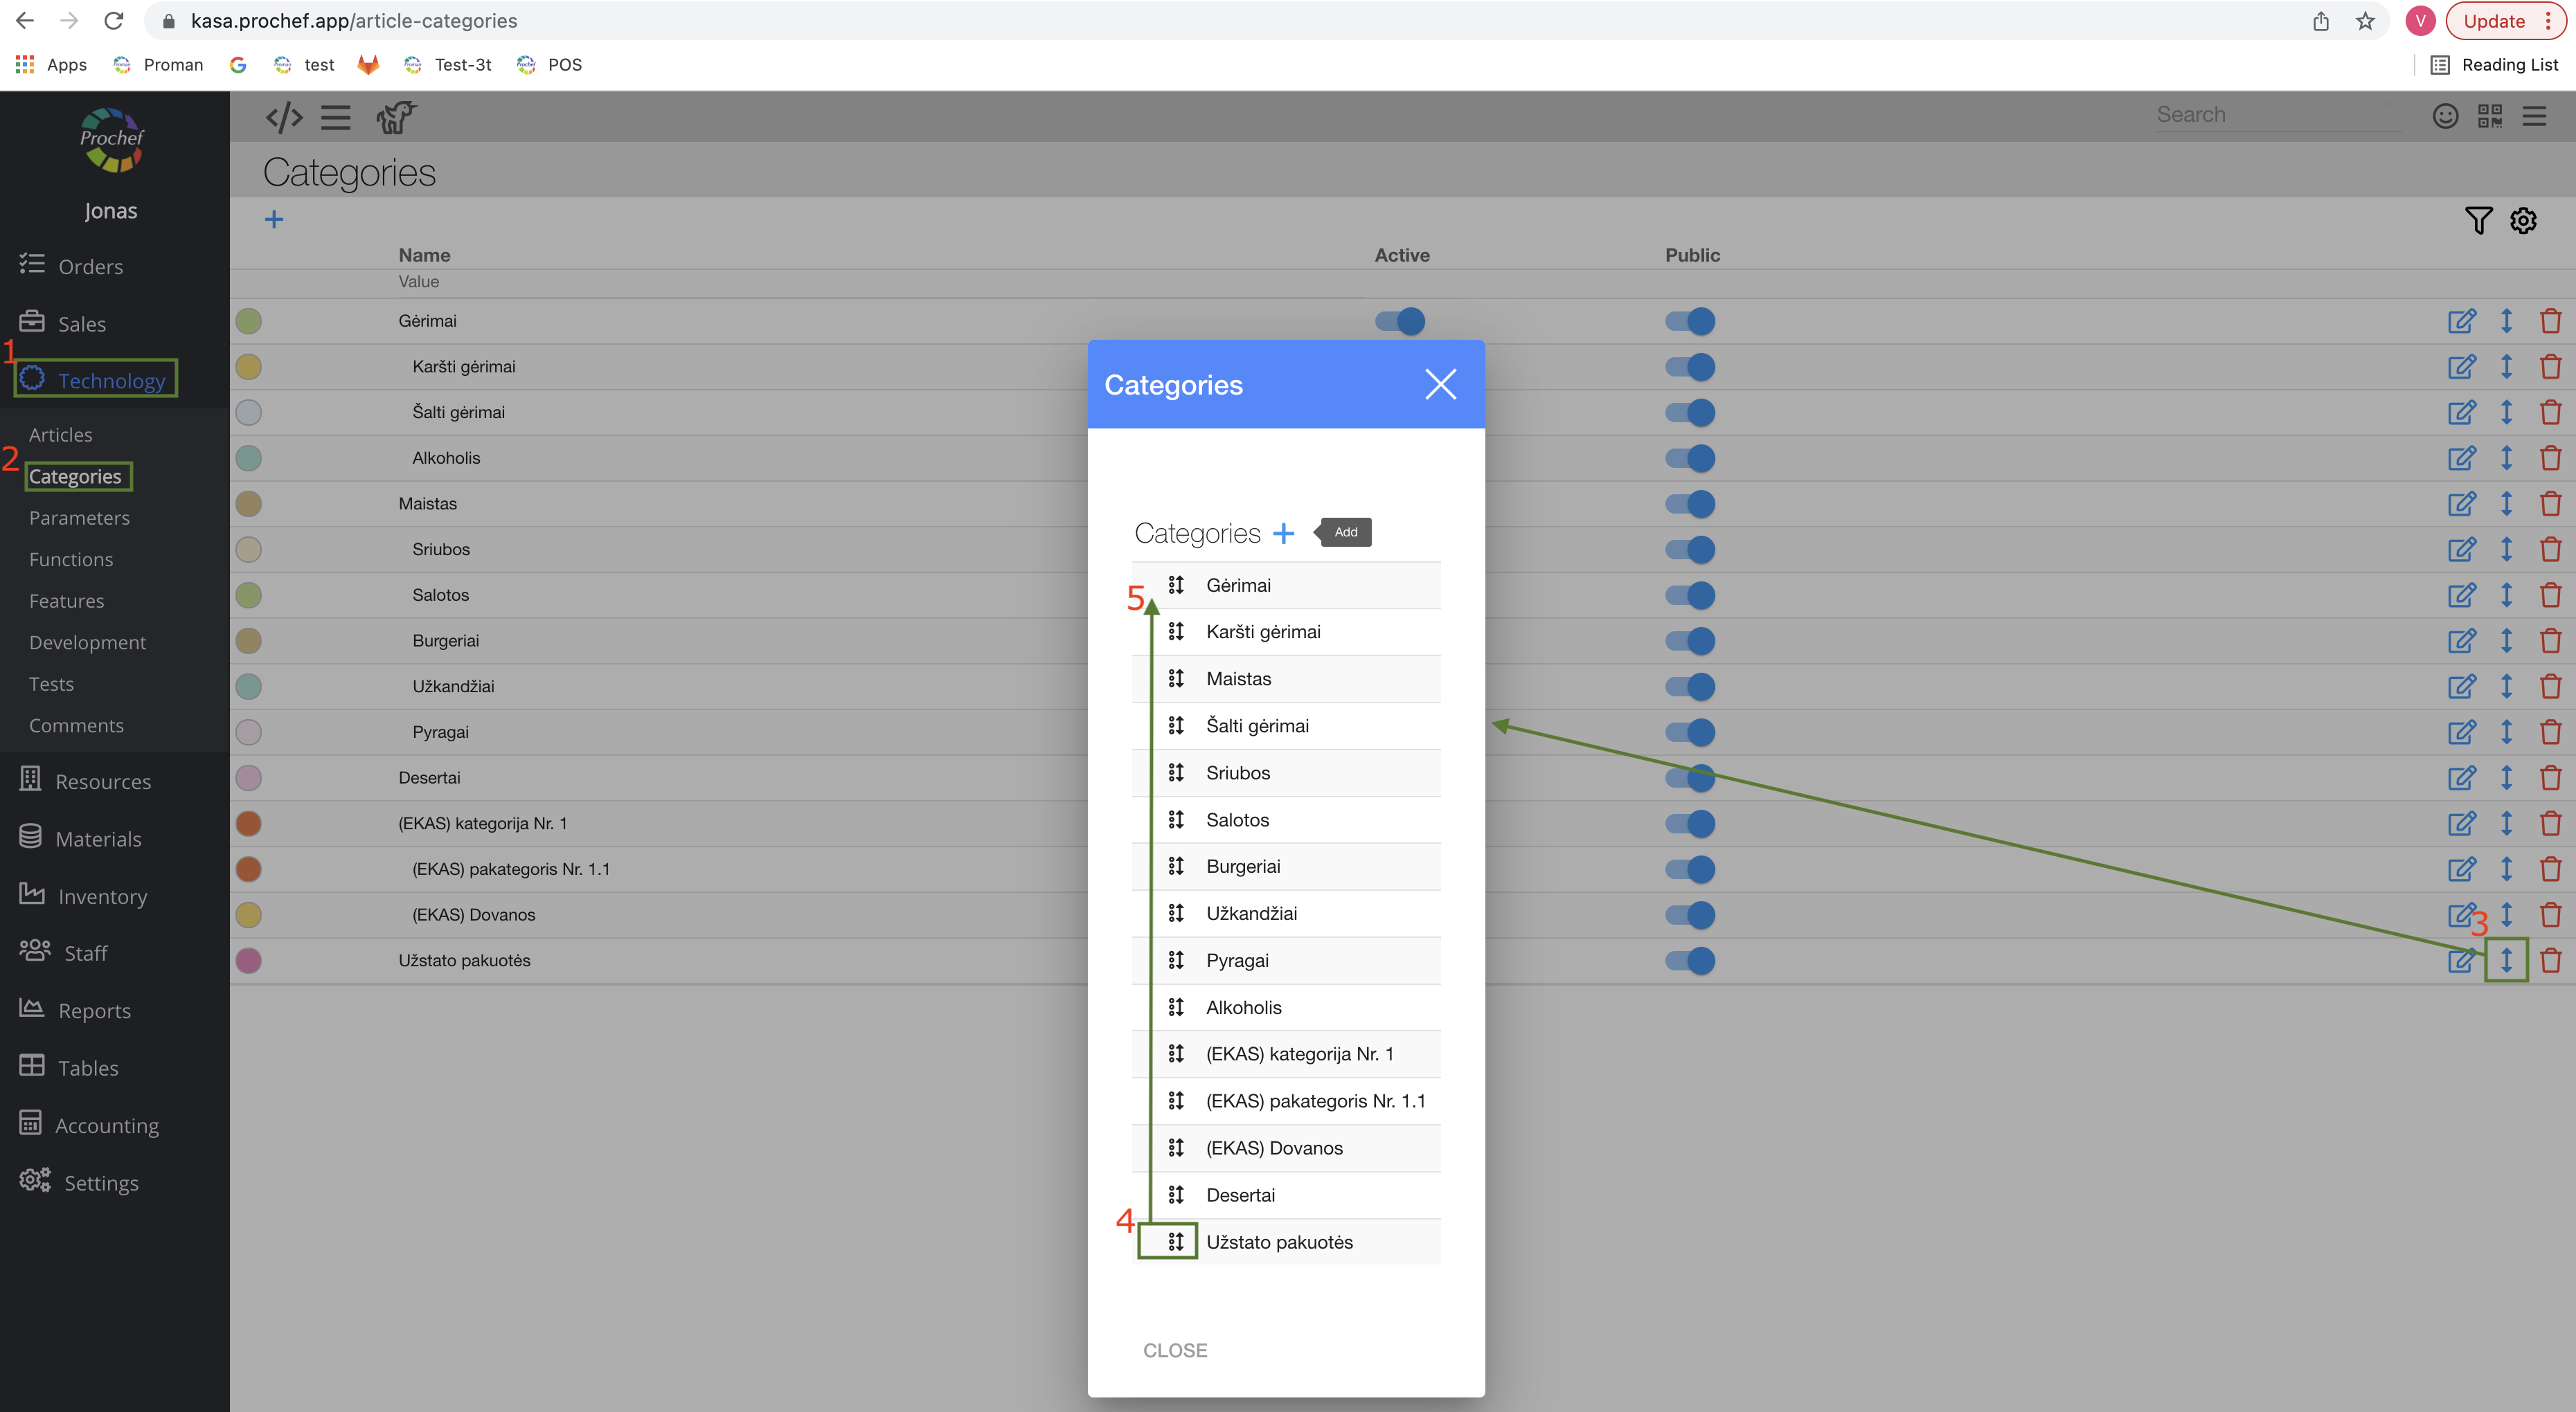
Task: Toggle Active switch for Gėrimai
Action: tap(1399, 320)
